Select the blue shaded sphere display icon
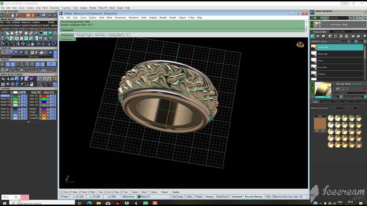 pyautogui.click(x=12, y=52)
